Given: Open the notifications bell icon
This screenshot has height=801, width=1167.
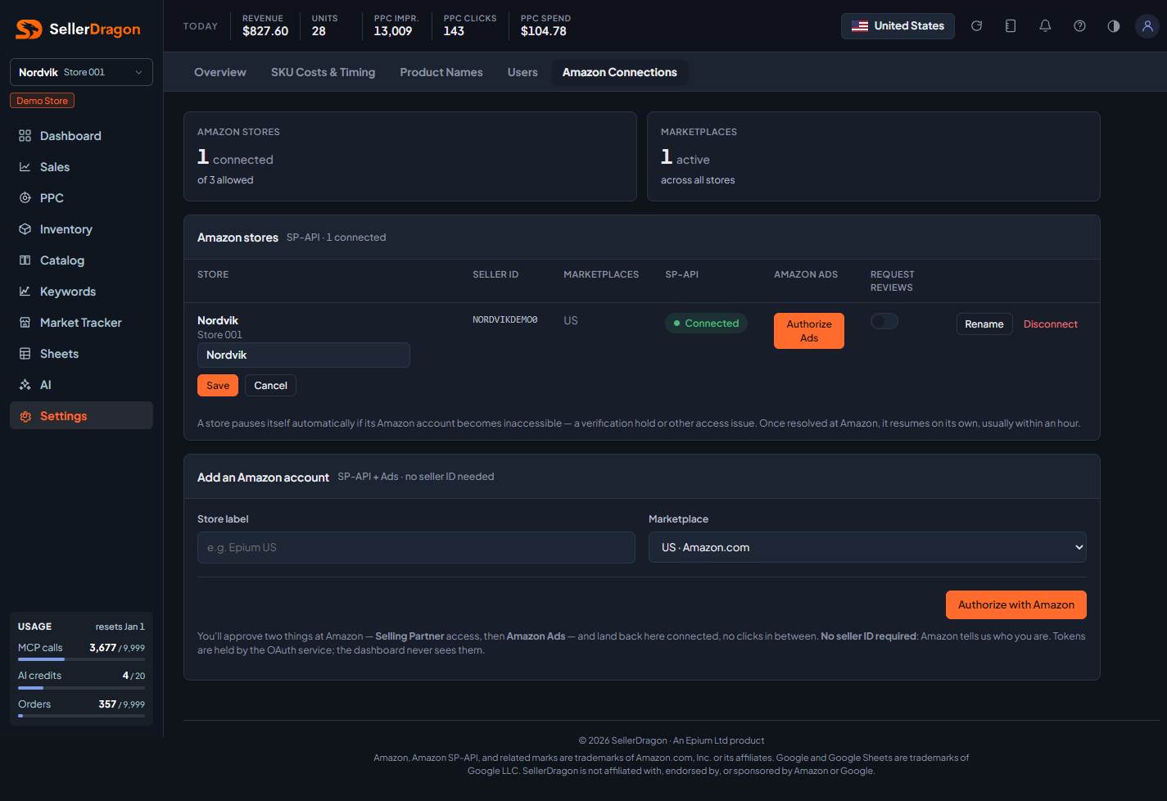Looking at the screenshot, I should (x=1045, y=26).
